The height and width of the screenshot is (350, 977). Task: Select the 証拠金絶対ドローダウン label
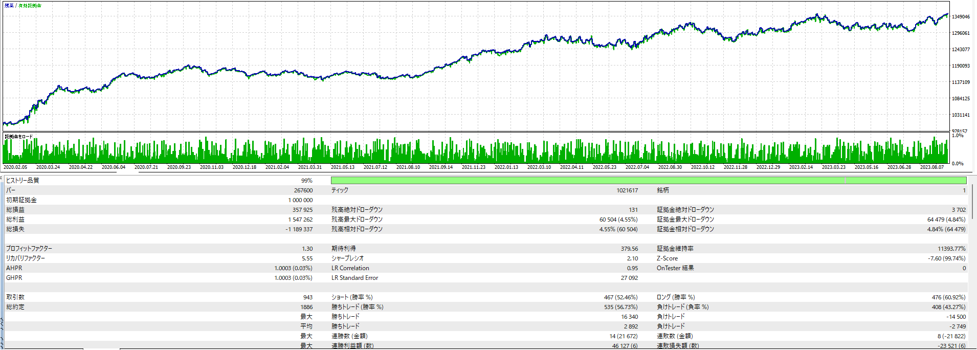(685, 210)
